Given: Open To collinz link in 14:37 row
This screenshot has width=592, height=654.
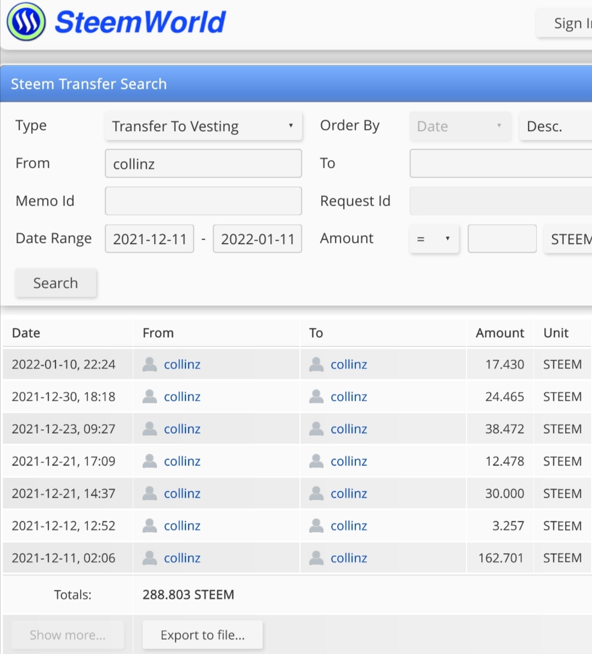Looking at the screenshot, I should click(x=349, y=493).
